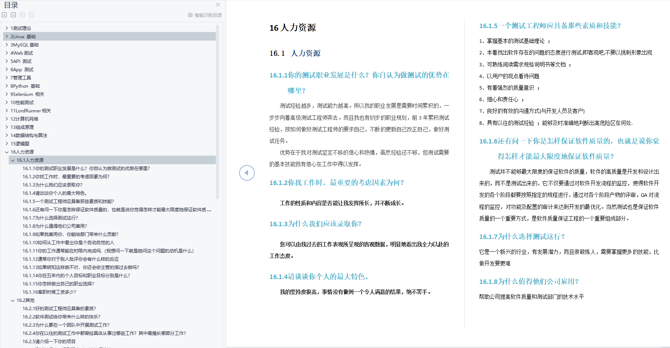The width and height of the screenshot is (670, 348).
Task: Click the expand-all down chevron icon in 目录 panel
Action: (x=4, y=15)
